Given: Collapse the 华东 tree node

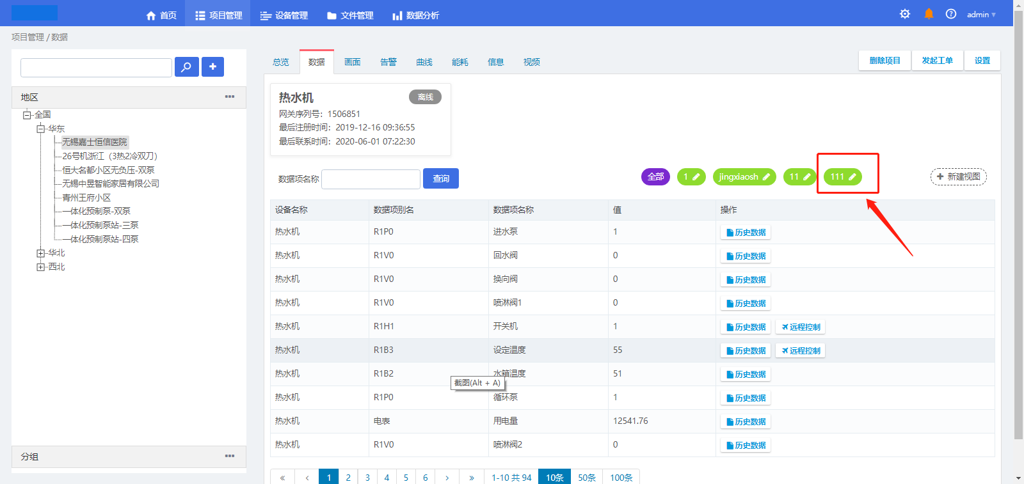Looking at the screenshot, I should tap(41, 129).
